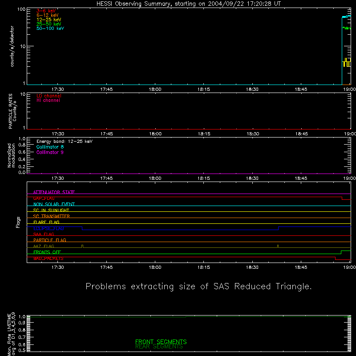Select the Collimator 8 legend entry
Viewport: 356px width, 356px height.
(x=50, y=147)
